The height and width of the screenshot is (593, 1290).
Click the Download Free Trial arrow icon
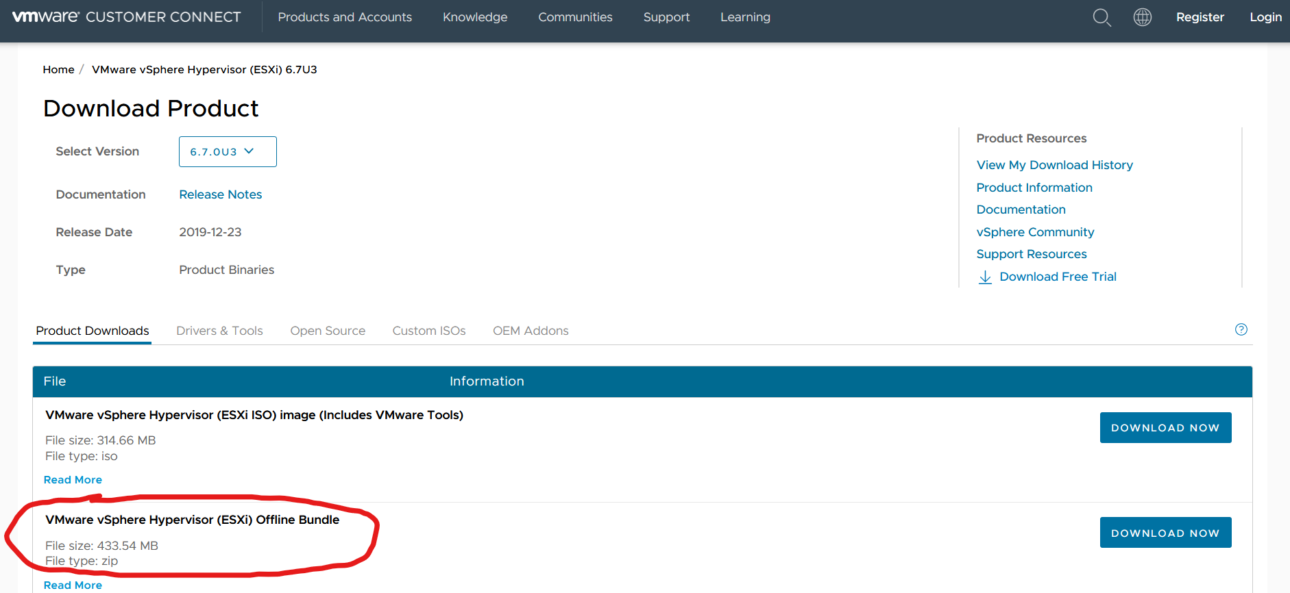pos(985,277)
